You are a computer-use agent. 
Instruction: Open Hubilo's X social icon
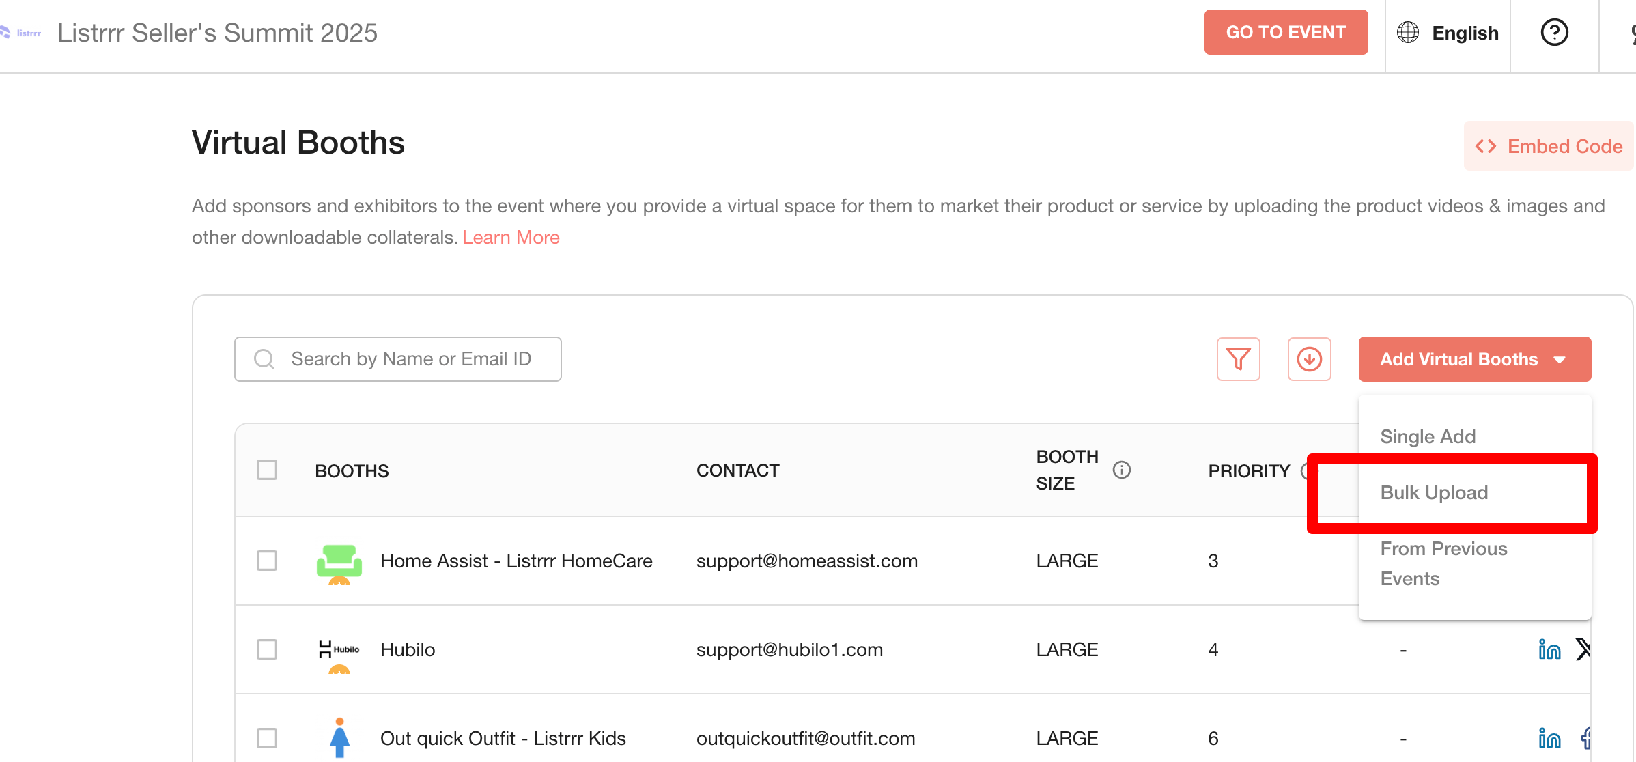tap(1583, 649)
